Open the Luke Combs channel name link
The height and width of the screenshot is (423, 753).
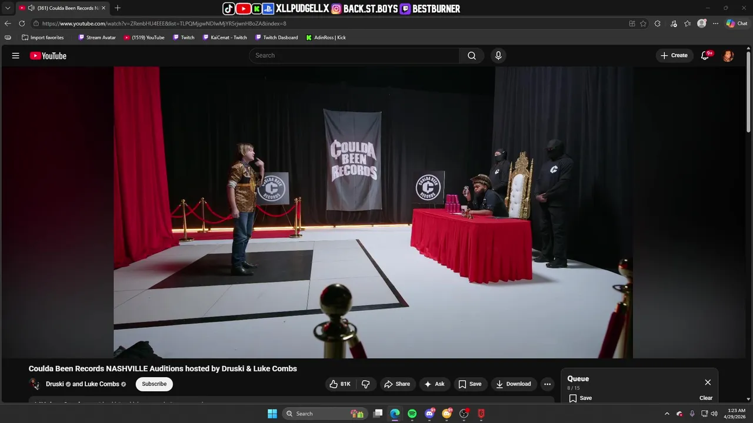click(x=102, y=384)
